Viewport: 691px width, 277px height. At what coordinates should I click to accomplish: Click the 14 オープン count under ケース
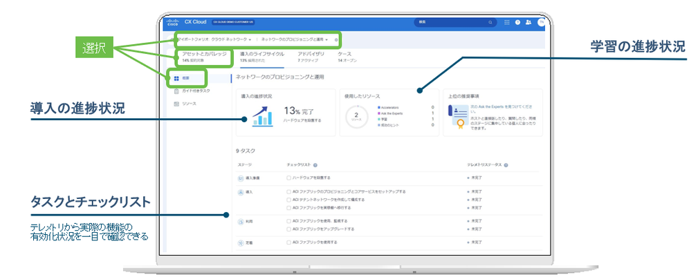347,60
